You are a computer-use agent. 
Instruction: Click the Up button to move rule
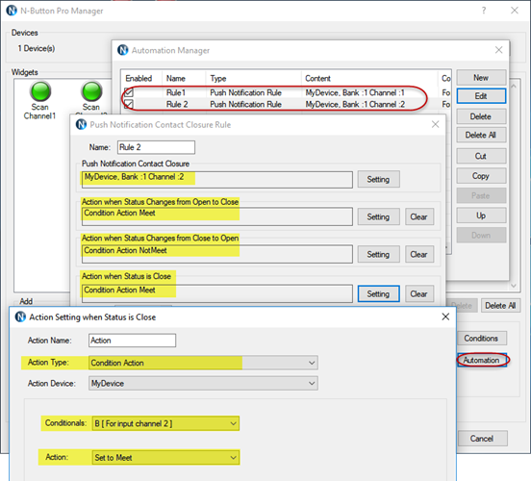click(481, 215)
